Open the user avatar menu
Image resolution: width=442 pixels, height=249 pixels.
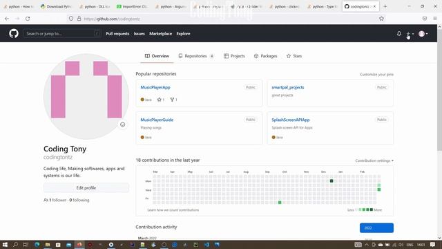(423, 34)
